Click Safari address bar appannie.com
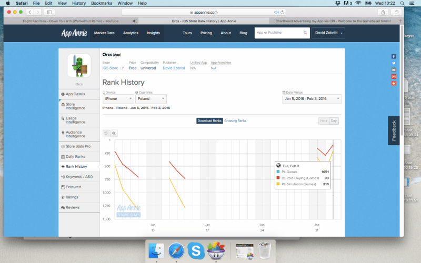 coord(204,12)
